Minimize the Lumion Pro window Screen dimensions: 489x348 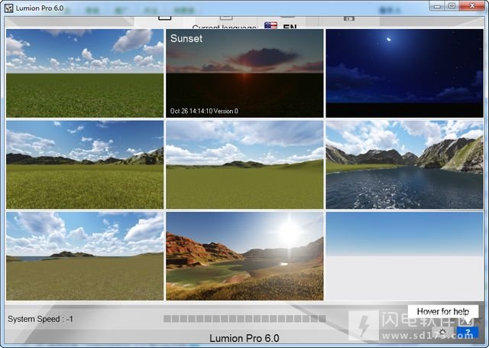(437, 5)
